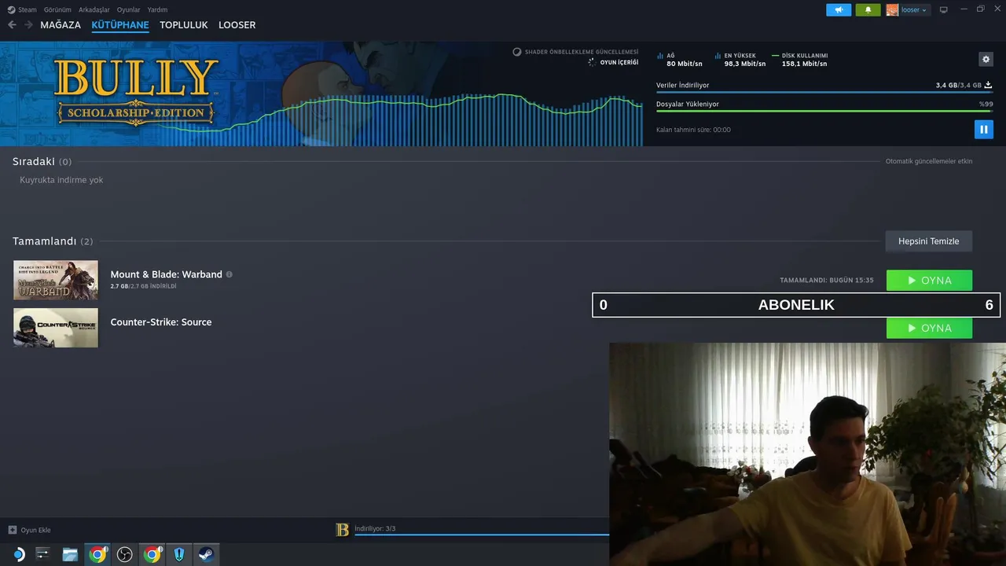This screenshot has width=1006, height=566.
Task: Click the OYUN İÇERİĞİ label
Action: click(x=619, y=62)
